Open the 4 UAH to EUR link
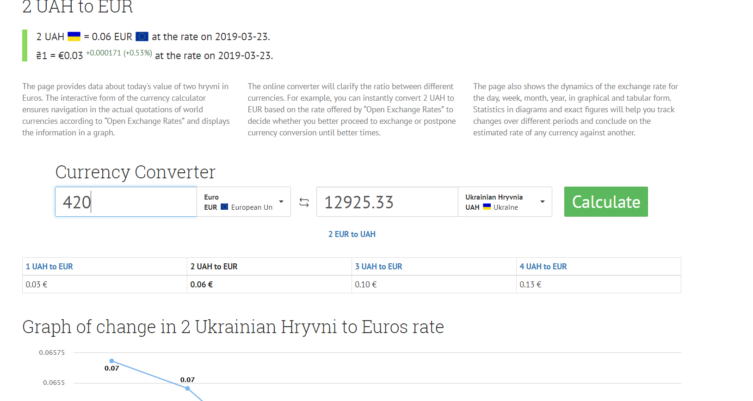Viewport: 753px width, 401px height. coord(543,267)
